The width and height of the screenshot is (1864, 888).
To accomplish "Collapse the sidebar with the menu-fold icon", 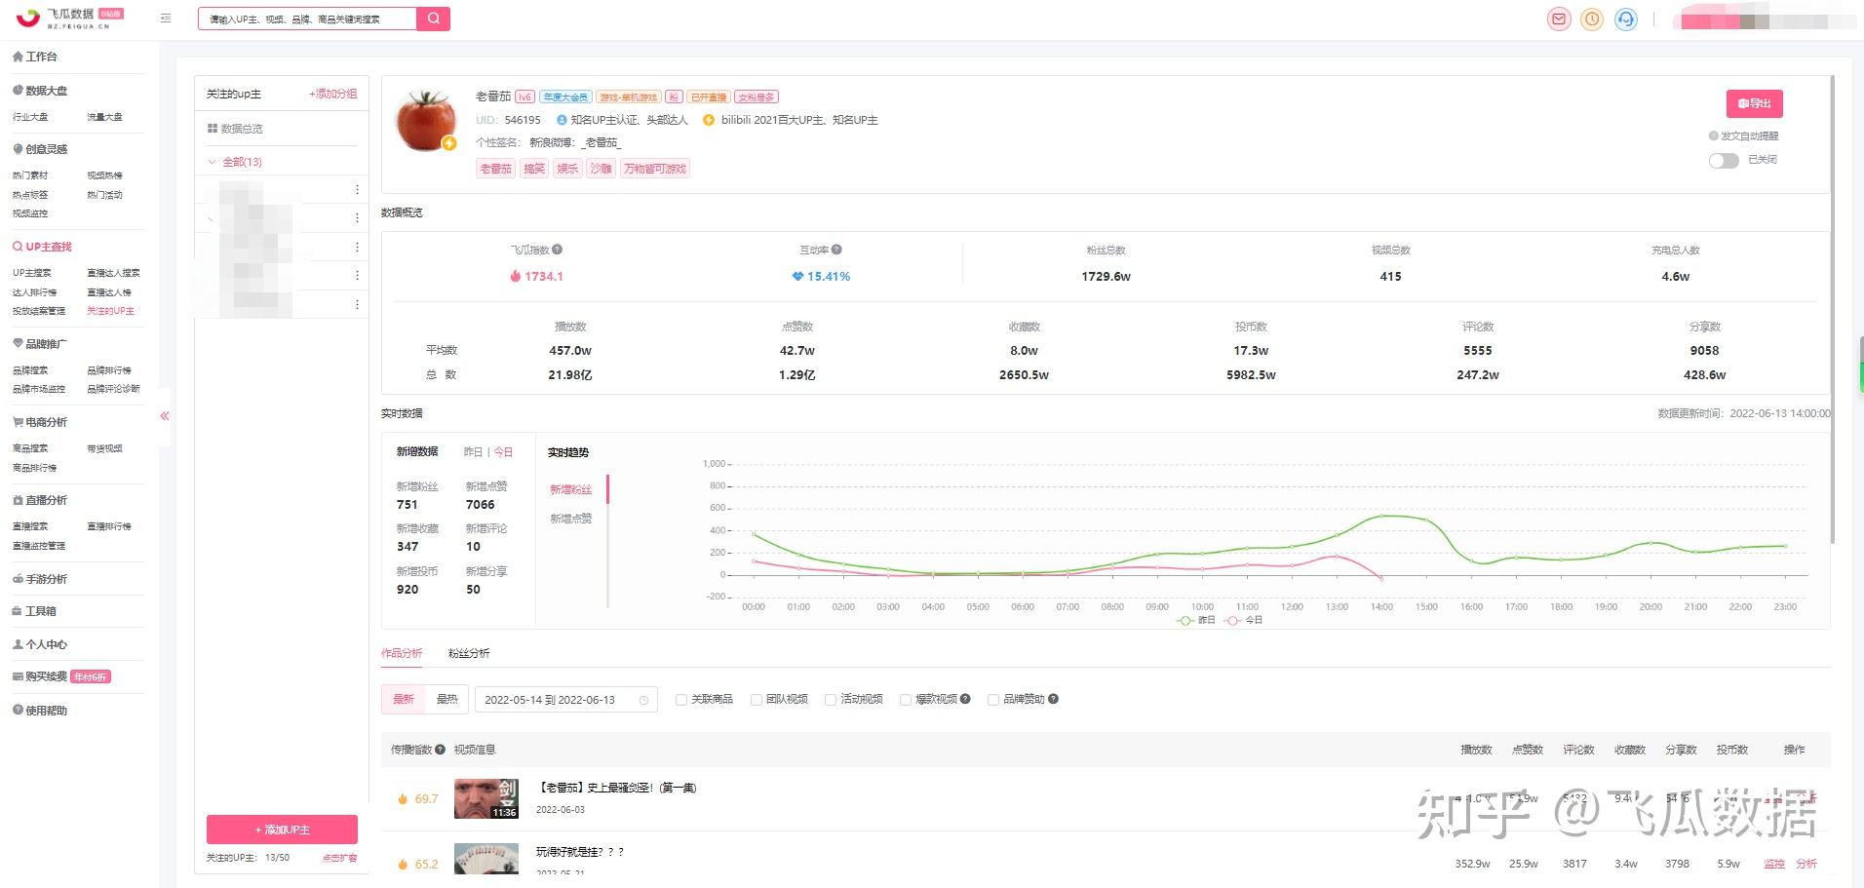I will point(166,19).
